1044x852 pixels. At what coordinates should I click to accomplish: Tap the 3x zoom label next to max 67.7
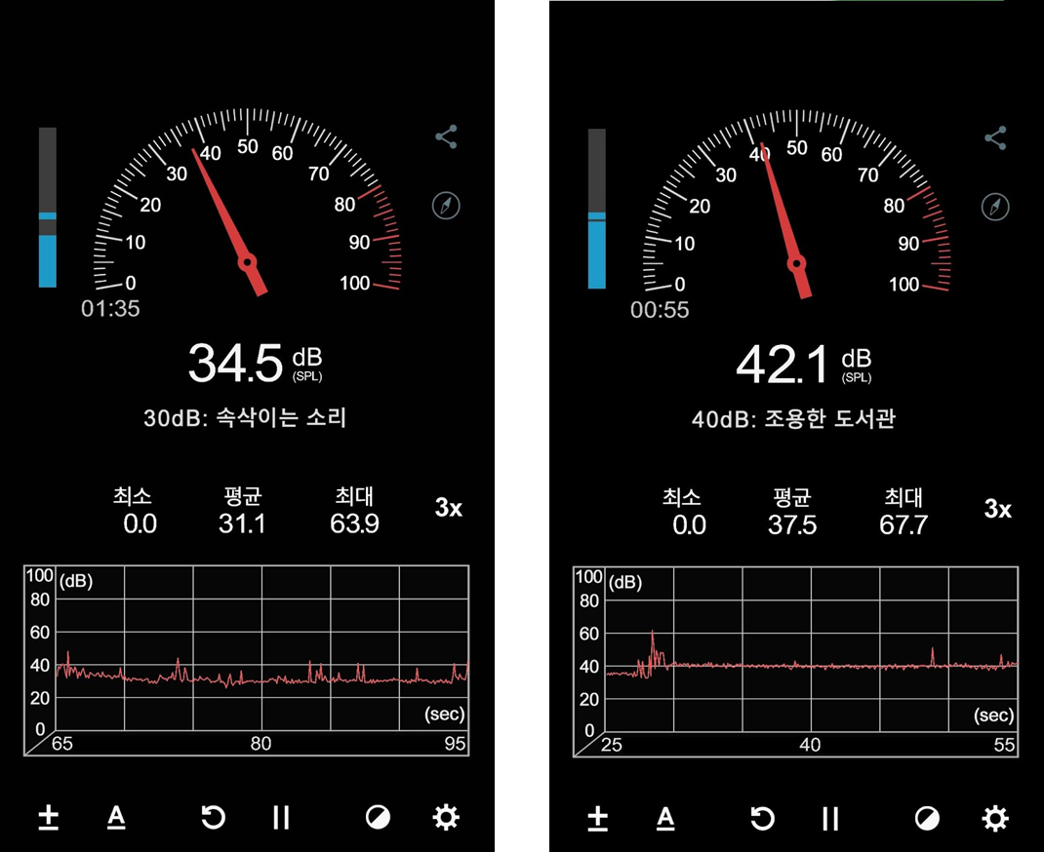998,509
